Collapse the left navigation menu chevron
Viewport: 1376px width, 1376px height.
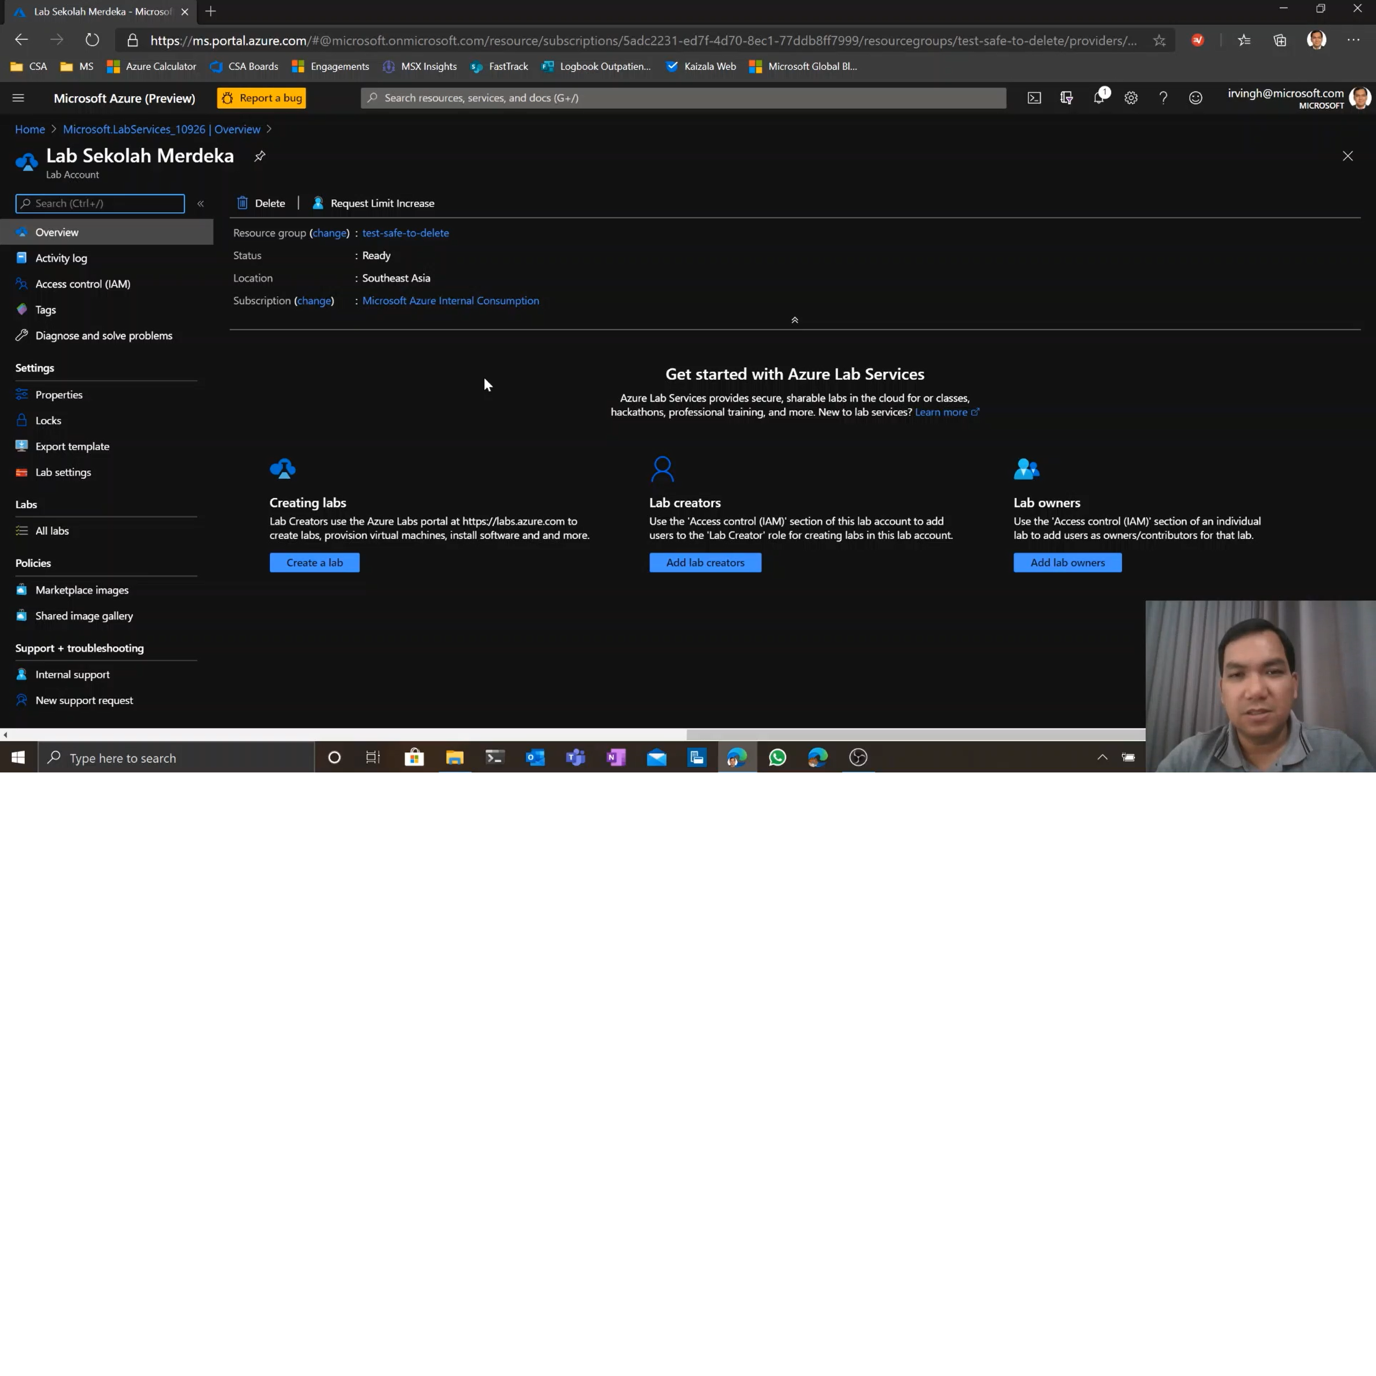pyautogui.click(x=201, y=204)
